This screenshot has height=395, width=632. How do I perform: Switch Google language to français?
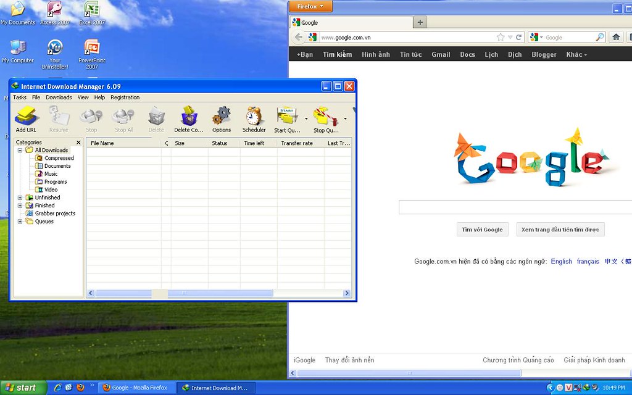[588, 262]
